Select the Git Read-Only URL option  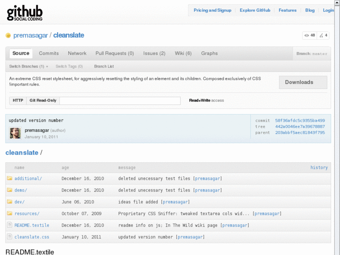(x=43, y=101)
